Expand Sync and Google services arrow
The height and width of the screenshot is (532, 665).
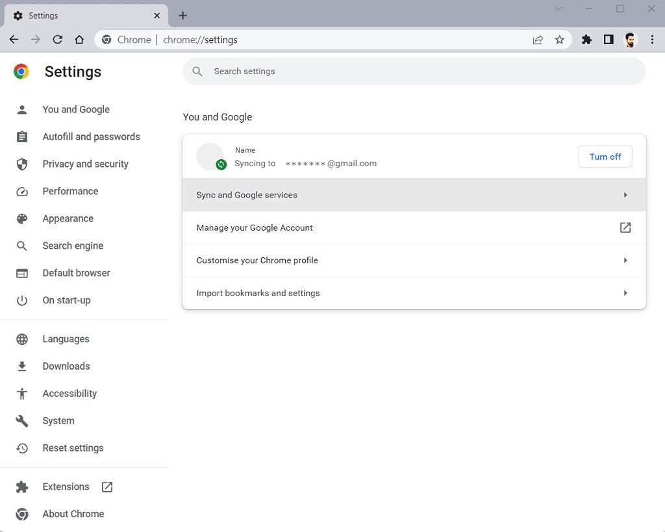click(x=625, y=195)
